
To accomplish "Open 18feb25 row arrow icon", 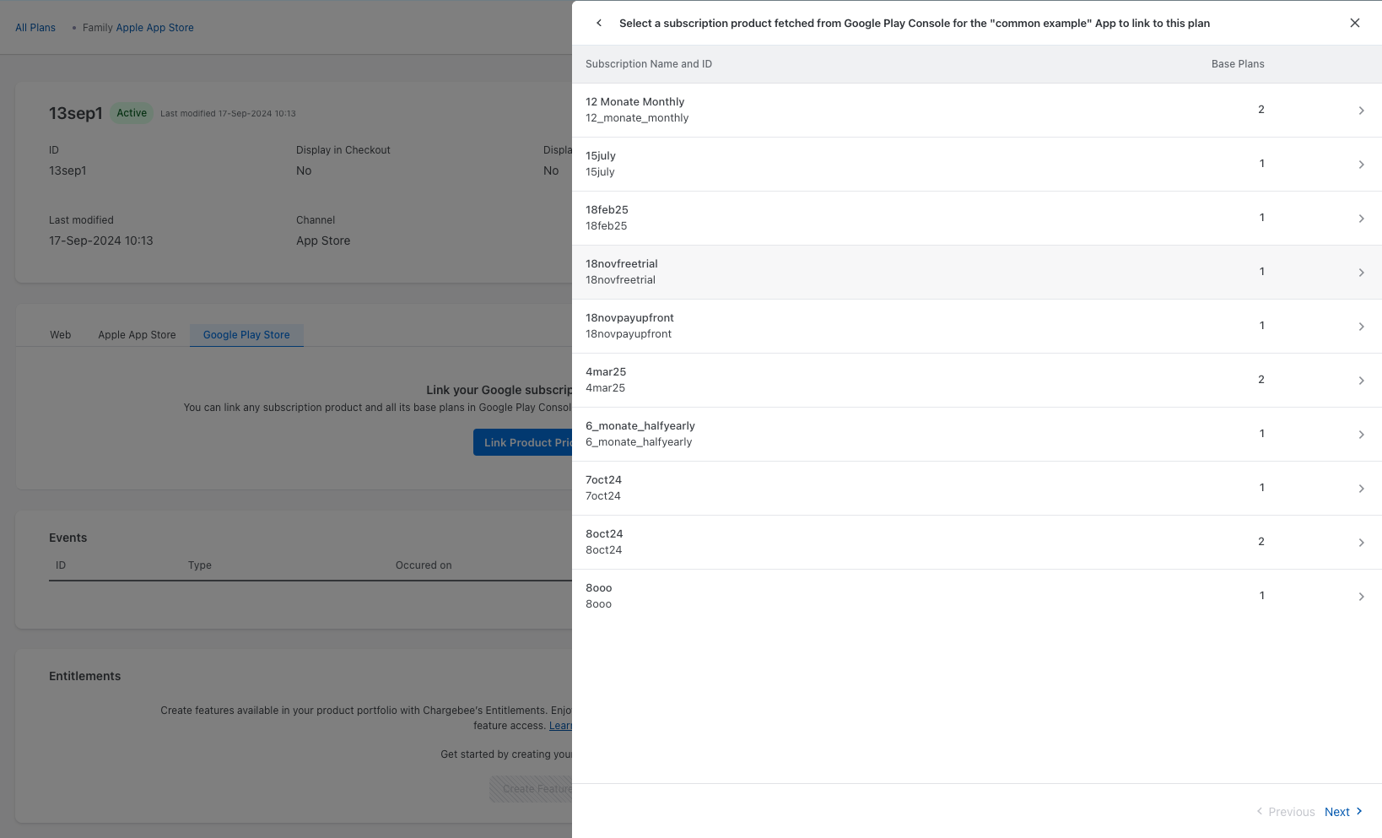I will point(1361,219).
